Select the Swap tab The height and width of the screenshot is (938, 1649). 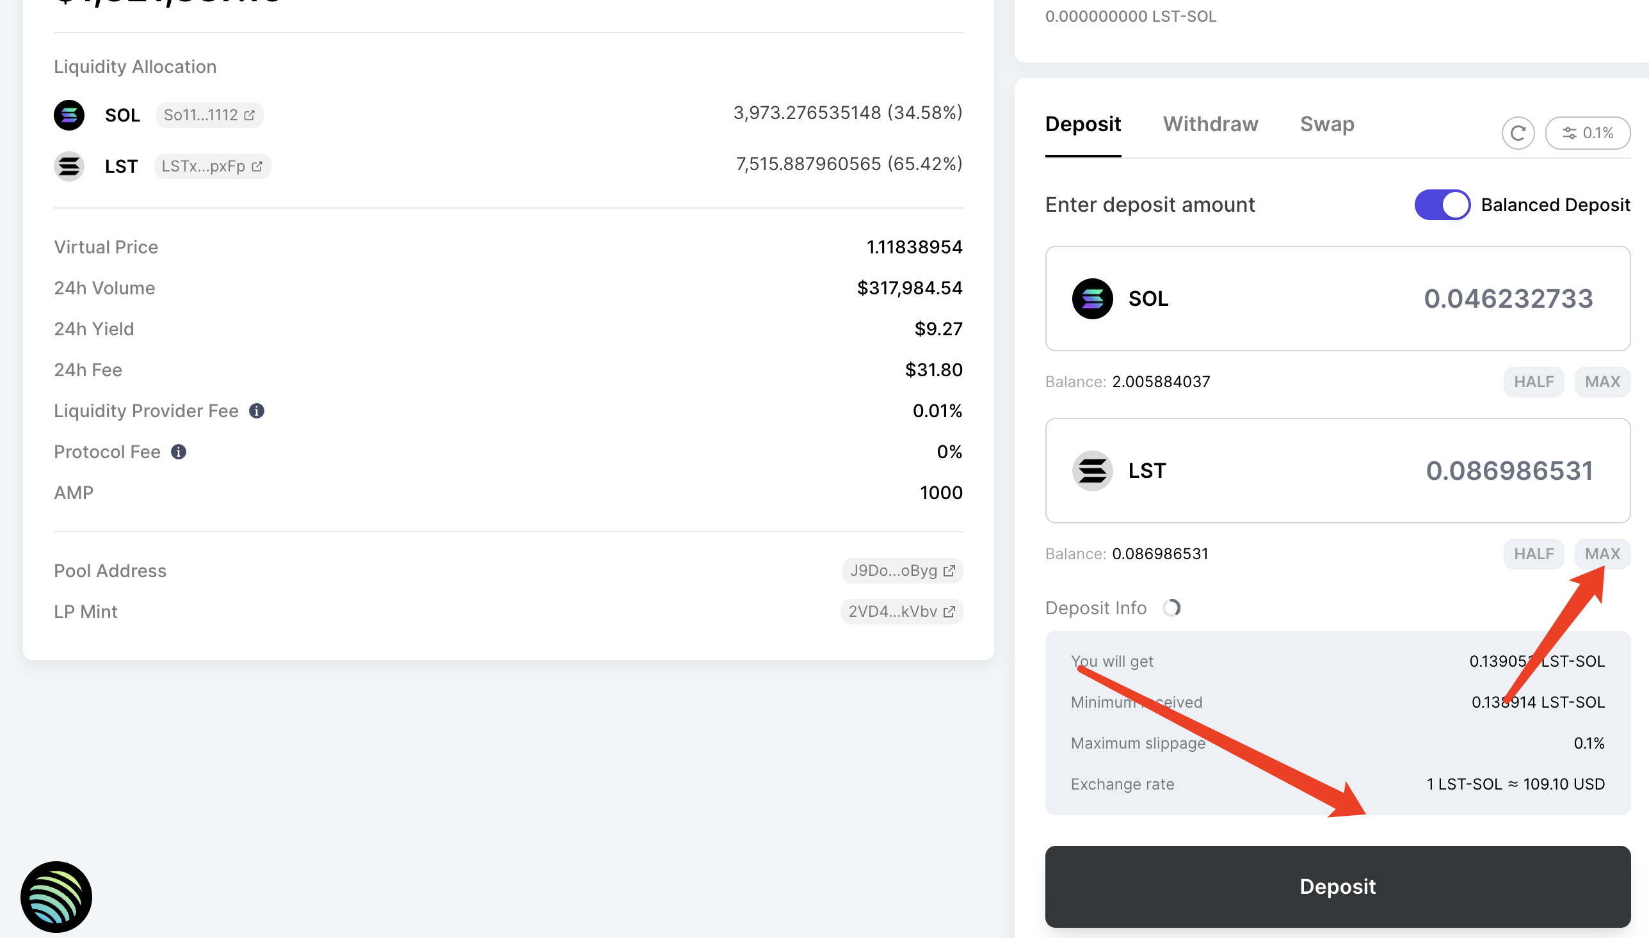tap(1328, 125)
